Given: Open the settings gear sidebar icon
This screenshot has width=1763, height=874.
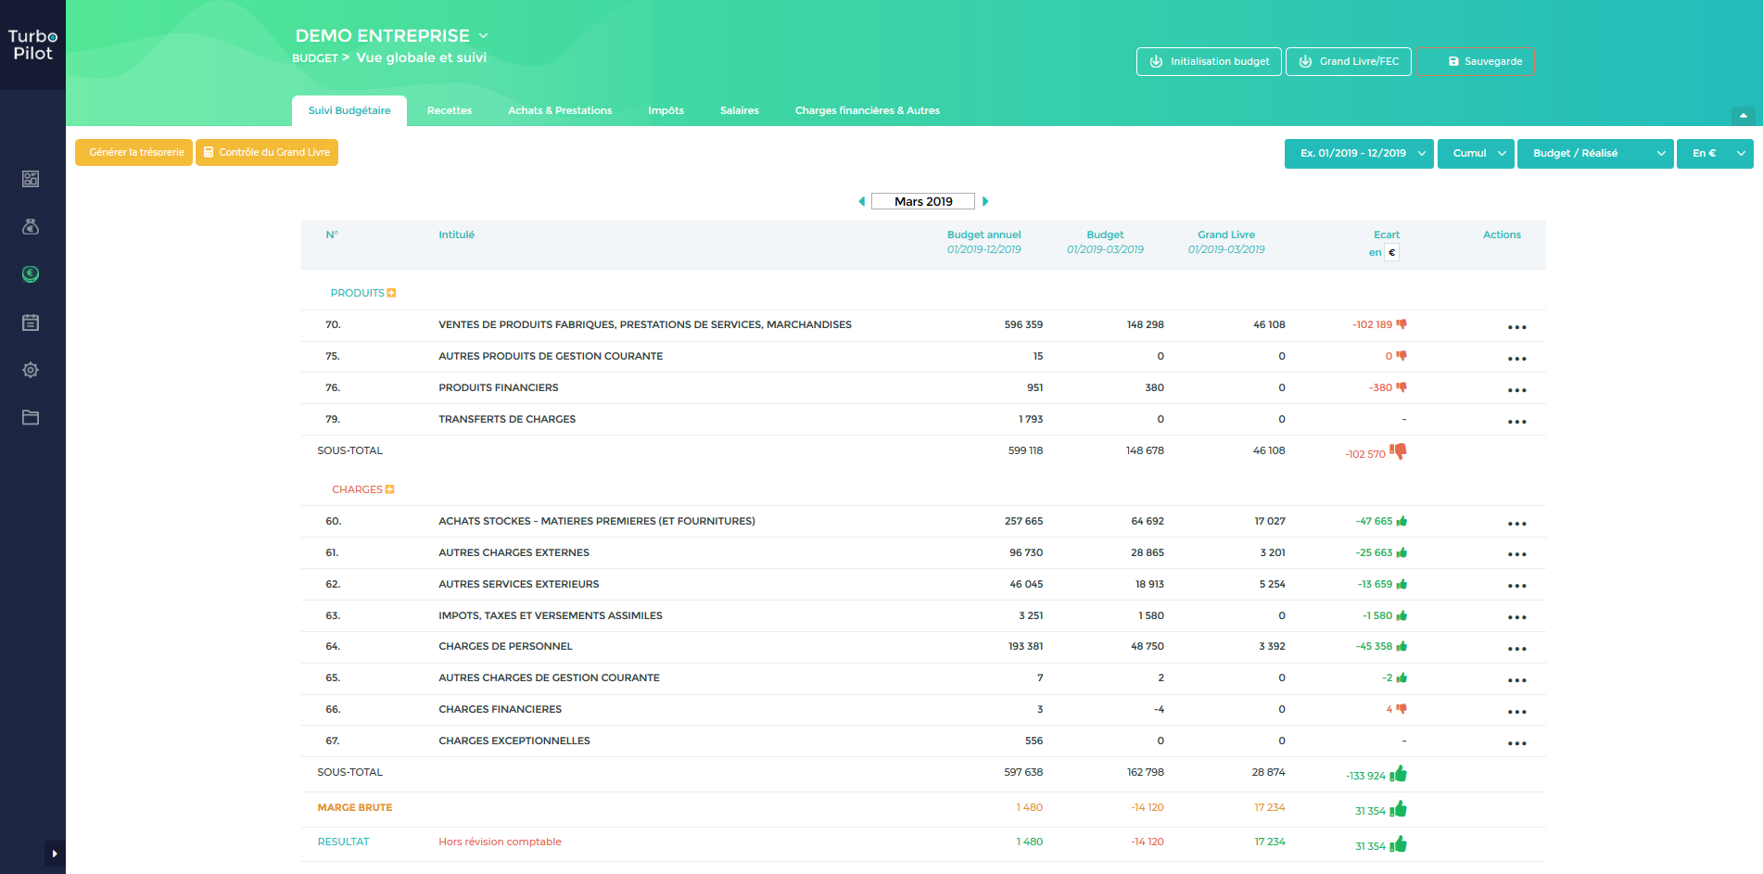Looking at the screenshot, I should [x=31, y=370].
